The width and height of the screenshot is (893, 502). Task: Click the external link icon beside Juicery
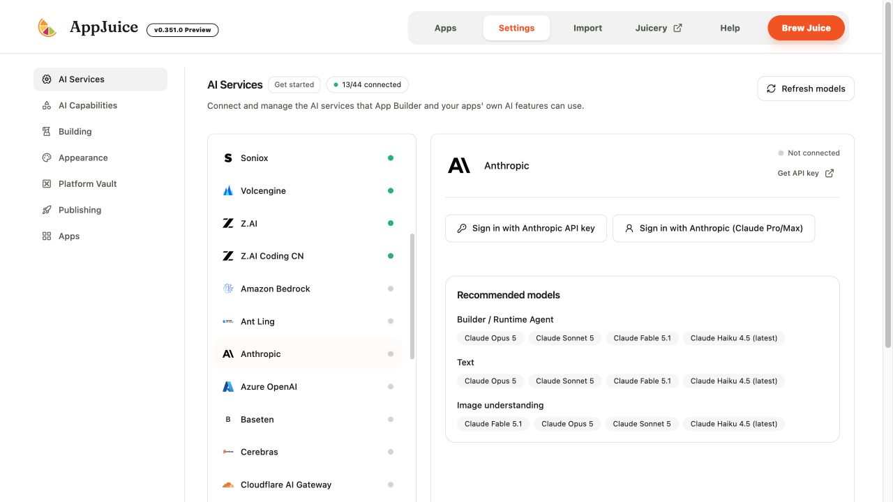coord(677,28)
